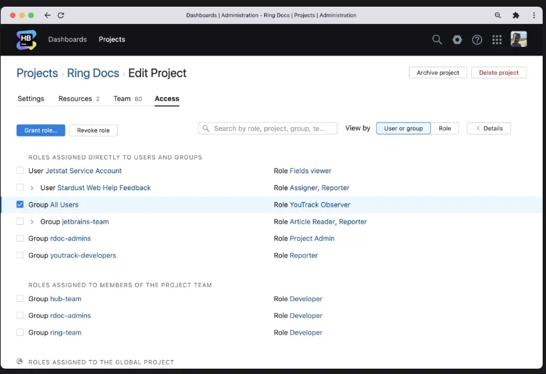Open the services grid icon
Viewport: 546px width, 374px height.
click(497, 39)
